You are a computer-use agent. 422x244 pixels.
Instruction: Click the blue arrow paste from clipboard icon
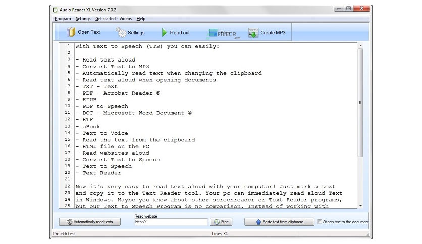pos(258,222)
